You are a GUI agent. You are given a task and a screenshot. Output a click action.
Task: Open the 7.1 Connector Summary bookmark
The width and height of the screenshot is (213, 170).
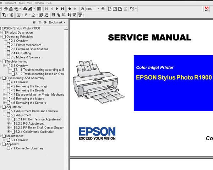point(27,148)
